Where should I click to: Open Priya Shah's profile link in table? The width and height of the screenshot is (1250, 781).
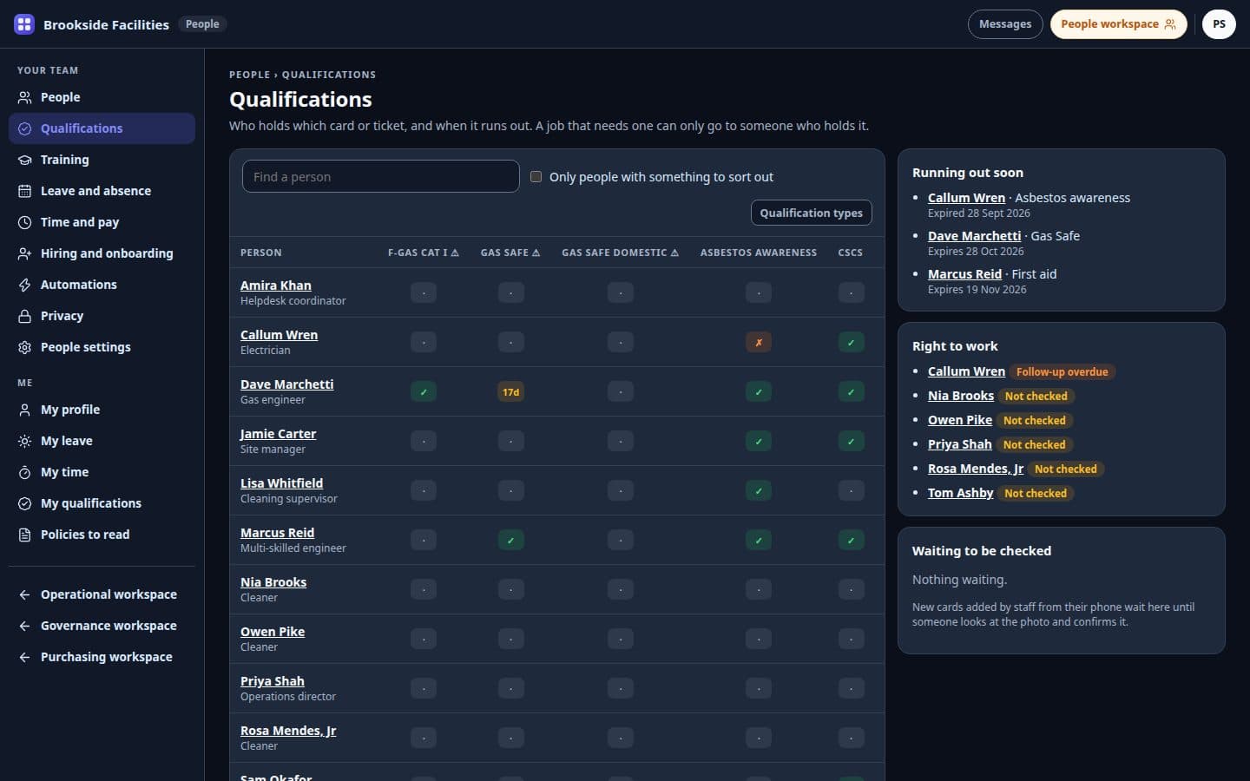pos(273,681)
